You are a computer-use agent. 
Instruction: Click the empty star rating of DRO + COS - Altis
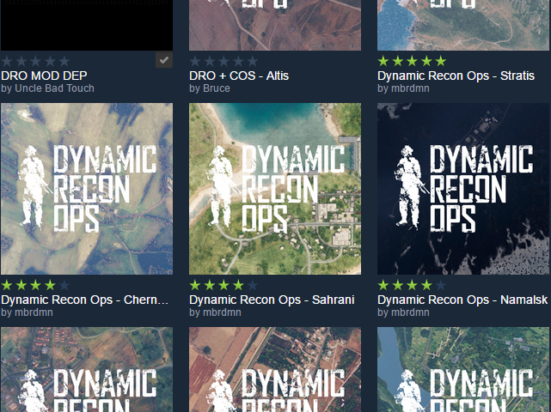[x=223, y=61]
